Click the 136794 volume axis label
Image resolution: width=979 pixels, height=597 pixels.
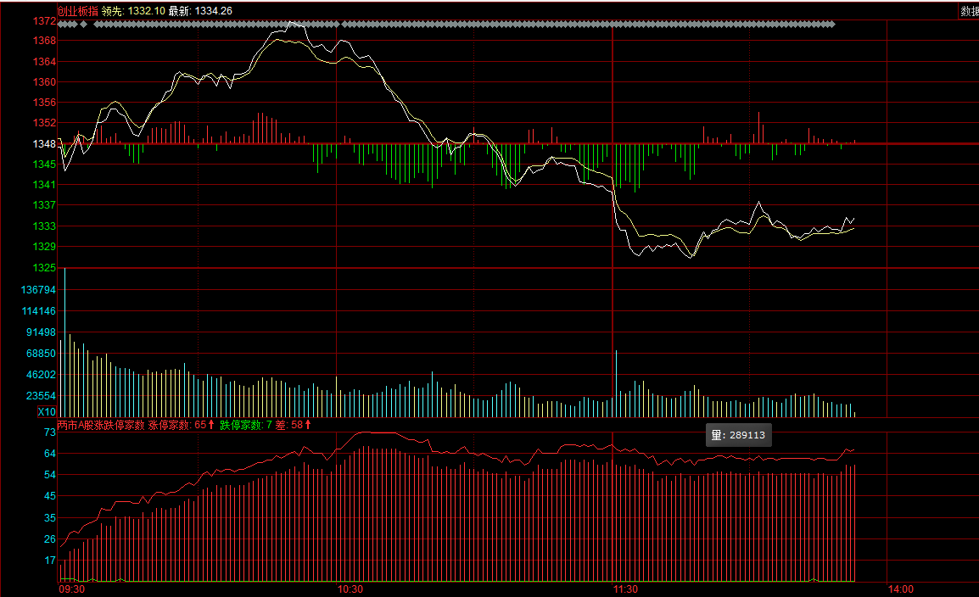39,290
